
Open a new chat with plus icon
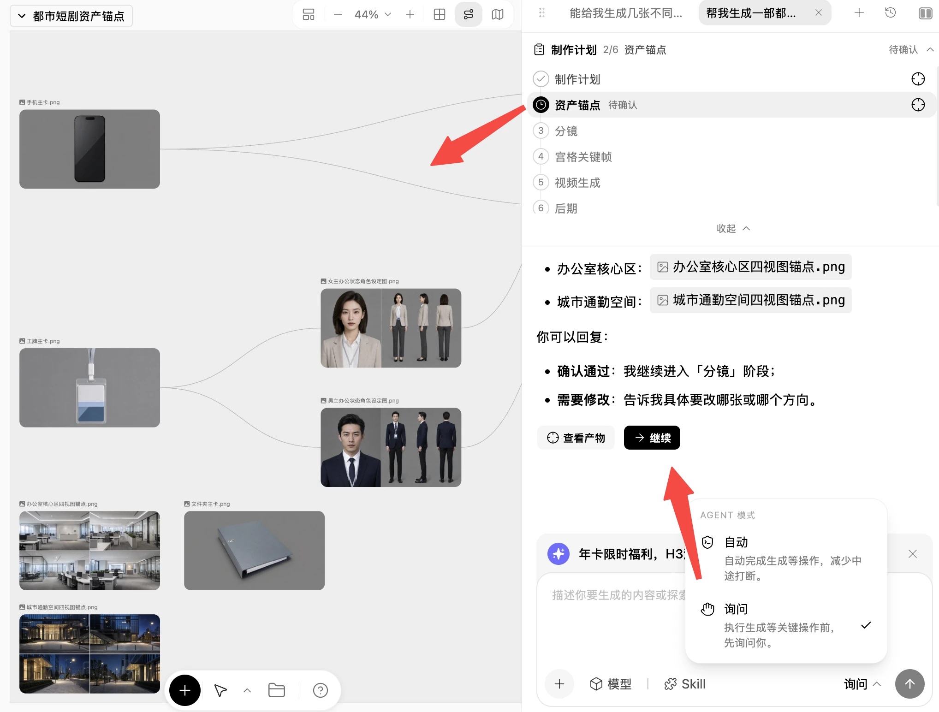[859, 13]
